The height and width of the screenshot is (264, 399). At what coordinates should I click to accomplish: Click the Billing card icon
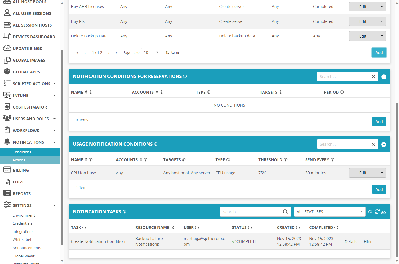point(7,170)
